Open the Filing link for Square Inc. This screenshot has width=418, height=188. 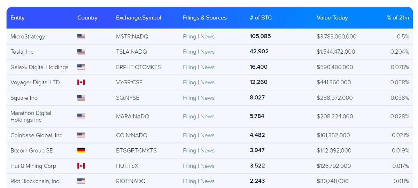[189, 98]
